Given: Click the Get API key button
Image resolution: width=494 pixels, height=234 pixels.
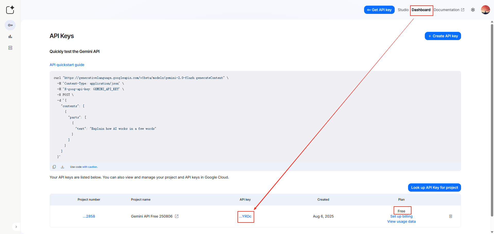Looking at the screenshot, I should [x=379, y=10].
